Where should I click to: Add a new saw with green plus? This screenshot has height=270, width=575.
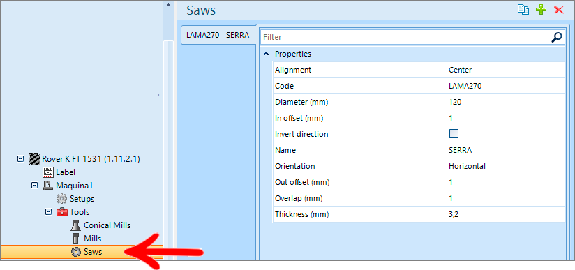[541, 10]
